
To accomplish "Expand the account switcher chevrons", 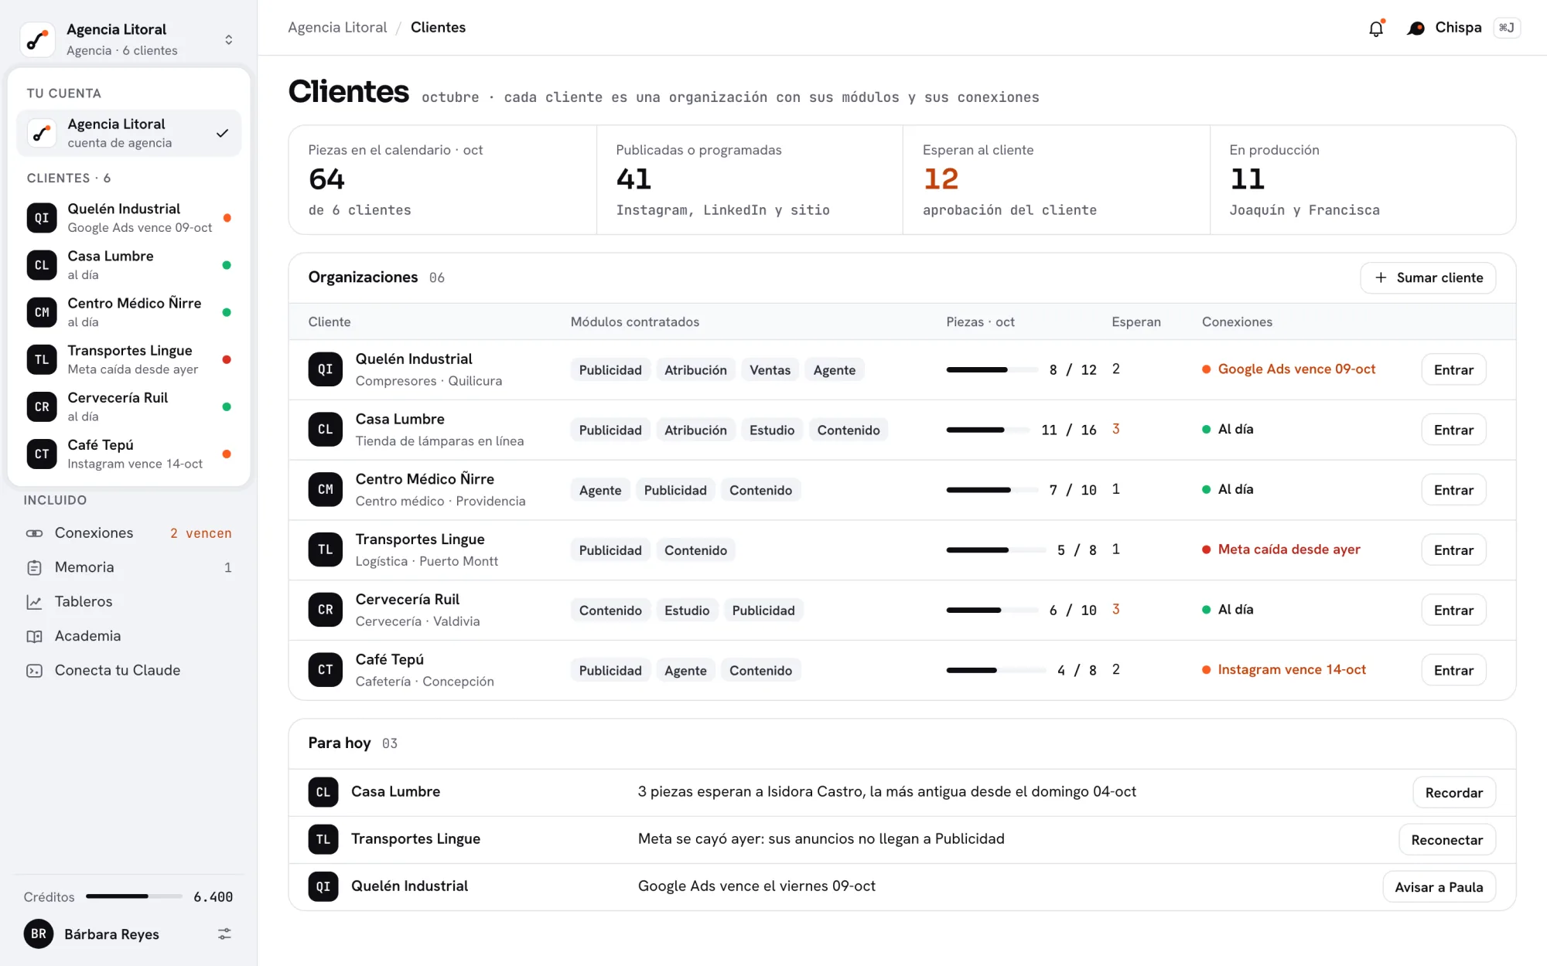I will point(228,39).
